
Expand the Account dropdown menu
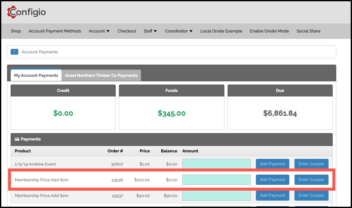[x=99, y=31]
